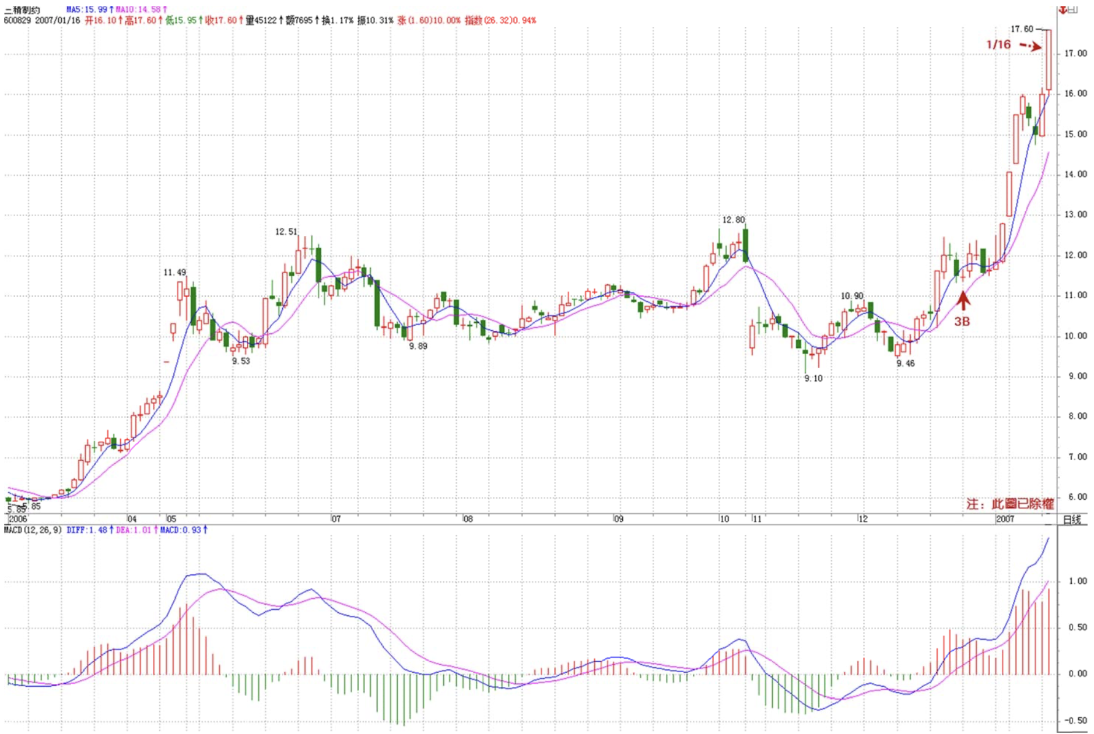This screenshot has height=734, width=1094.
Task: Click the dashed red arrow beside 1/16
Action: 1030,45
